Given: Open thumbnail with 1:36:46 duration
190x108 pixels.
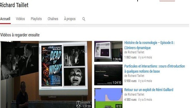Looking at the screenshot, I should pyautogui.click(x=108, y=51).
